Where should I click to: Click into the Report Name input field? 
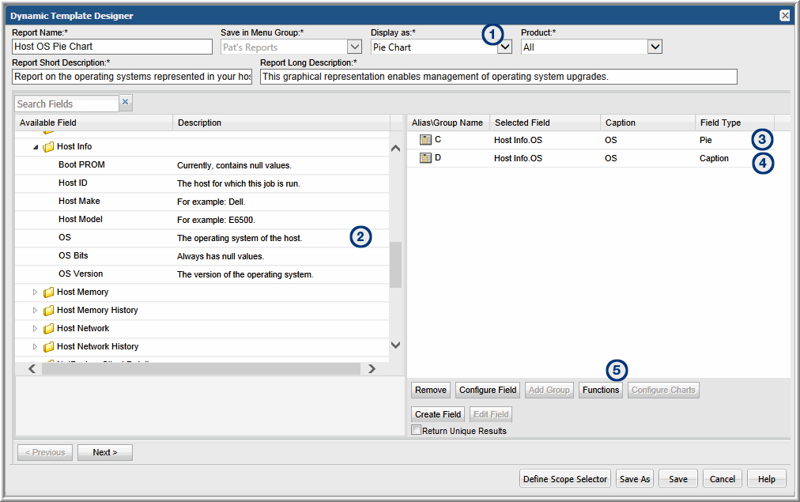pos(112,47)
